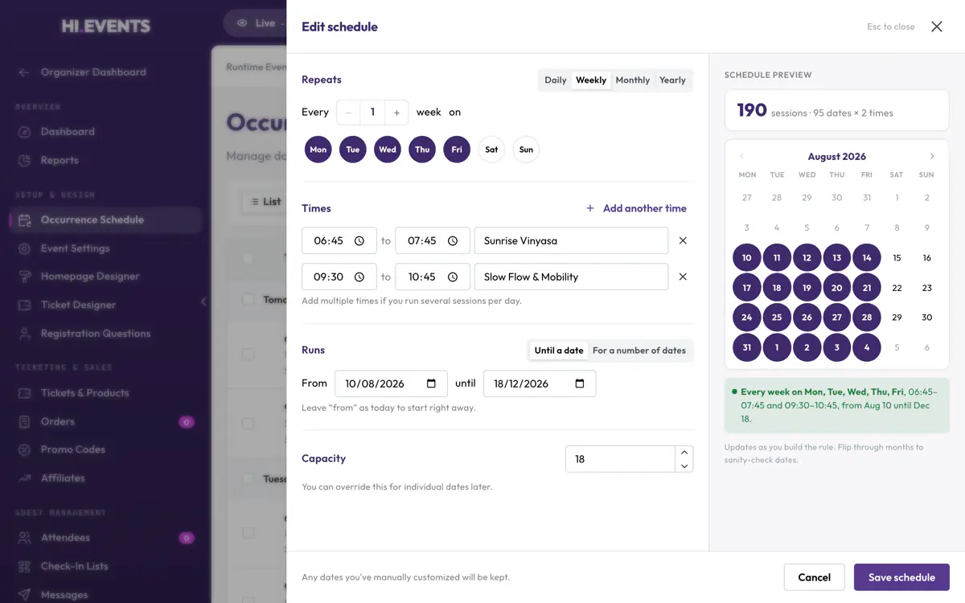
Task: Click Save schedule
Action: (x=901, y=577)
